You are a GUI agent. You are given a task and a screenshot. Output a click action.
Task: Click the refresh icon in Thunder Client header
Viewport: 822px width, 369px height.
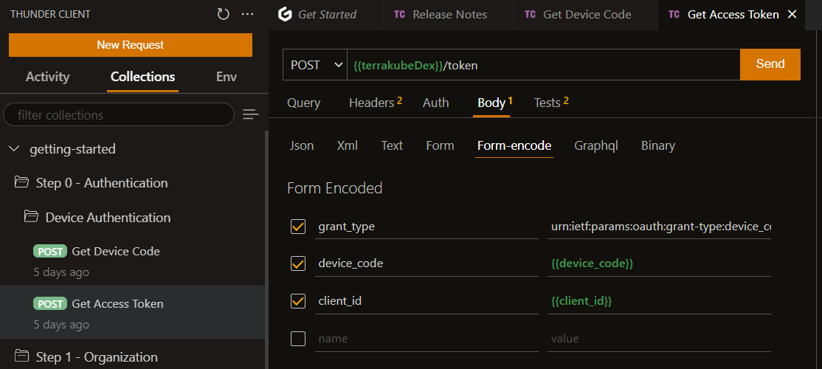pyautogui.click(x=223, y=14)
